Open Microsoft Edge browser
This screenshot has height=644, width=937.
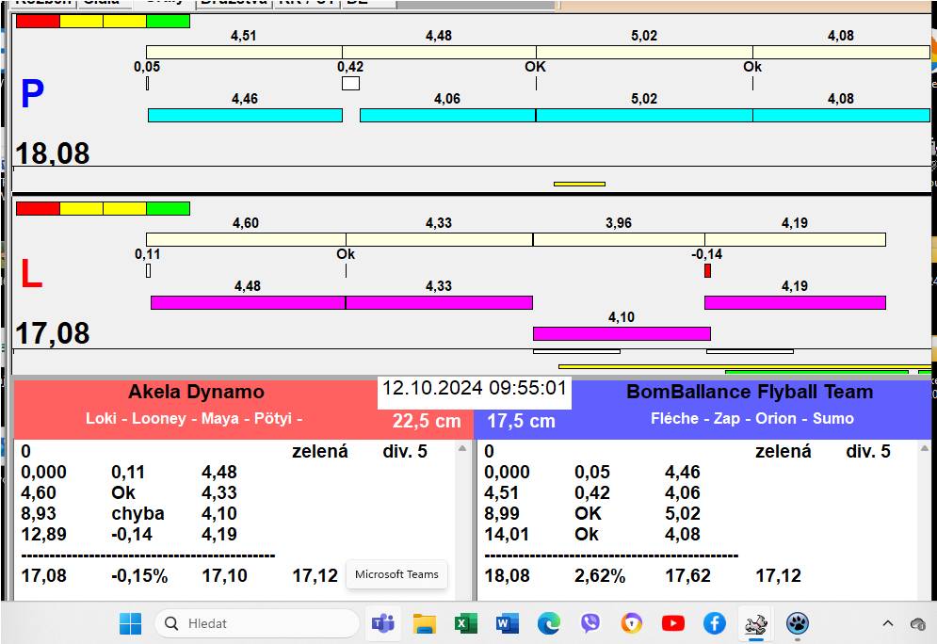coord(549,623)
